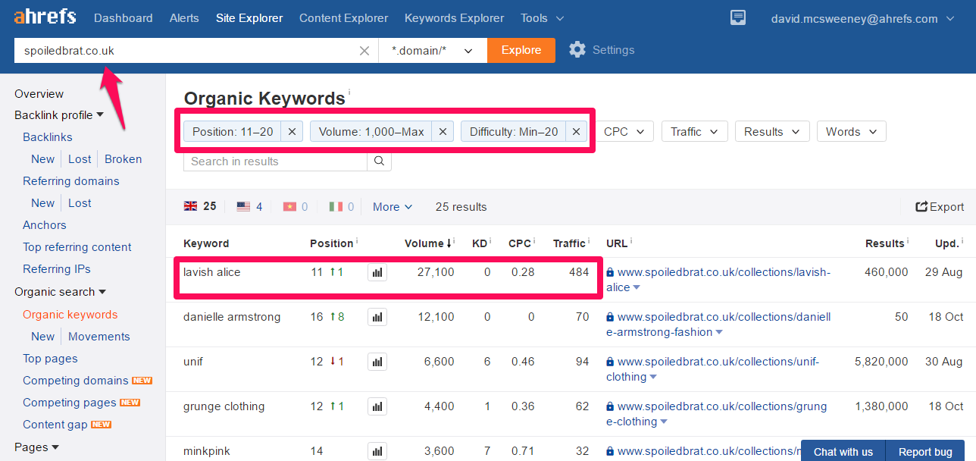Screen dimensions: 976x461
Task: Open the Tools menu dropdown
Action: [x=543, y=18]
